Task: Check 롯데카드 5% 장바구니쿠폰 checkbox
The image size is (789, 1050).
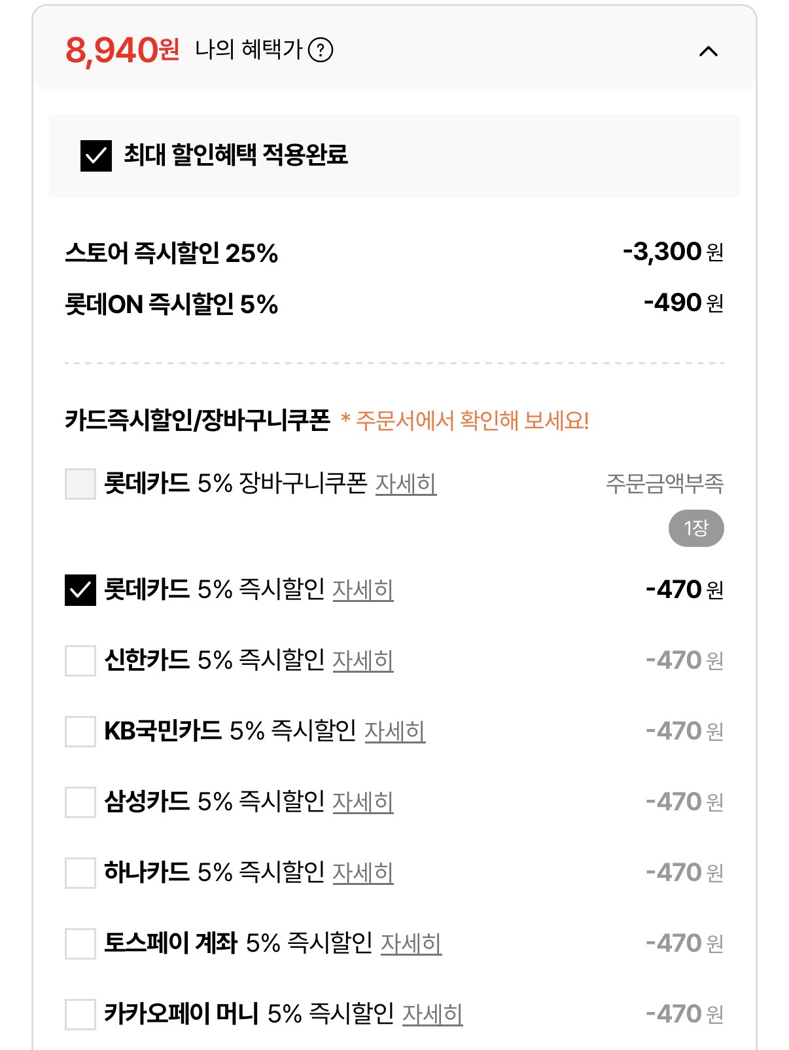Action: coord(80,484)
